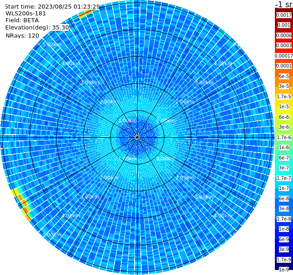The image size is (293, 275).
Task: Click the 0.0017 colorbar label
Action: [284, 15]
